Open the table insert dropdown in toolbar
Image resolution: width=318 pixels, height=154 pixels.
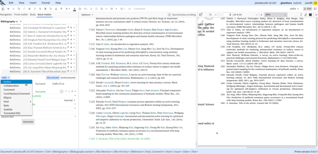[x=124, y=9]
